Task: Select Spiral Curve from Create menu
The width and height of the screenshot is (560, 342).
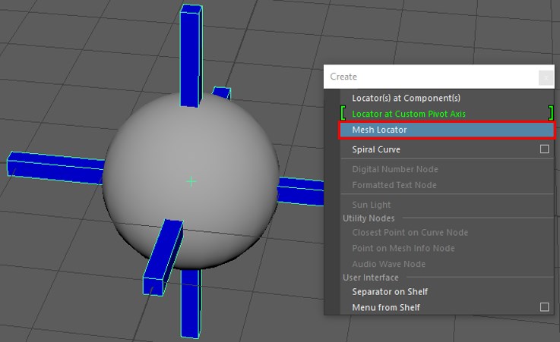Action: click(x=375, y=149)
